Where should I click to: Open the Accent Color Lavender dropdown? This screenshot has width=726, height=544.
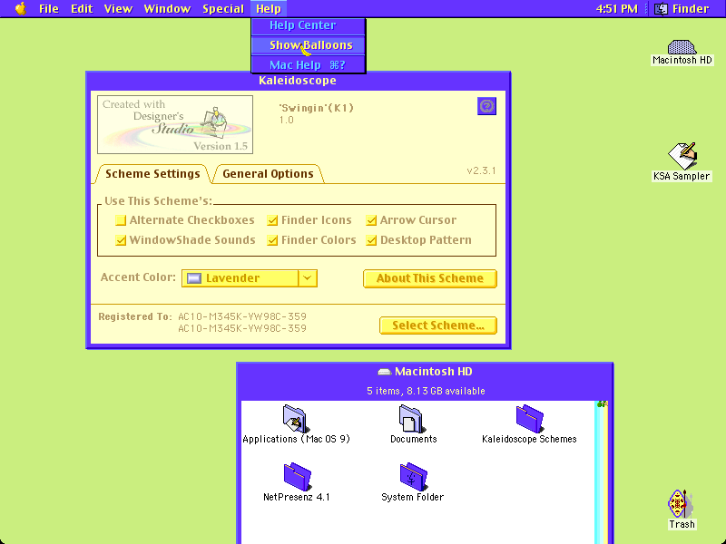coord(249,278)
